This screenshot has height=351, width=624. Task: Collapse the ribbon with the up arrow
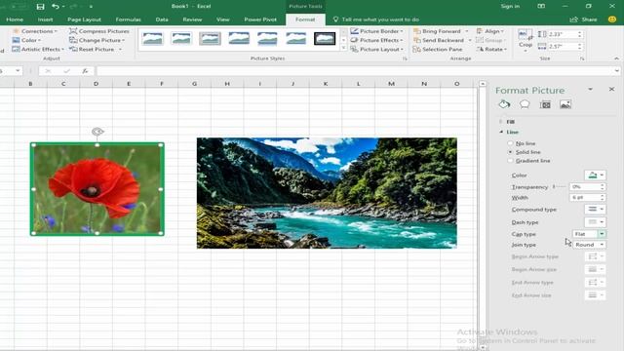[x=616, y=58]
